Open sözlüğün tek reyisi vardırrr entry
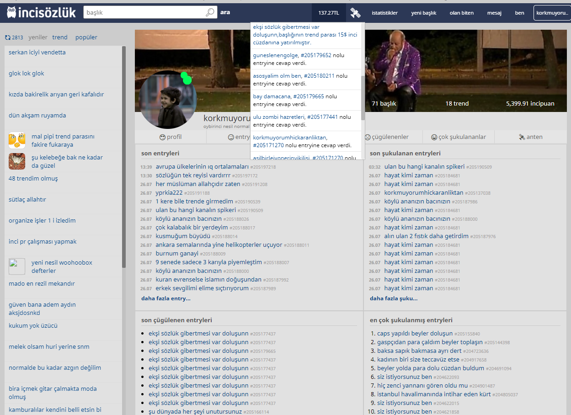 (x=193, y=176)
